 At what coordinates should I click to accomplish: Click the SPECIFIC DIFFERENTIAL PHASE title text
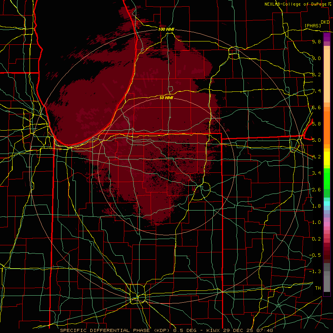[105, 330]
